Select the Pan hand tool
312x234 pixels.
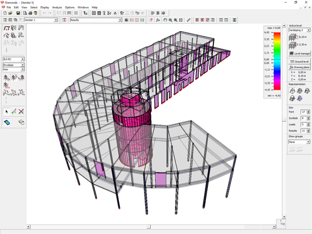point(165,20)
